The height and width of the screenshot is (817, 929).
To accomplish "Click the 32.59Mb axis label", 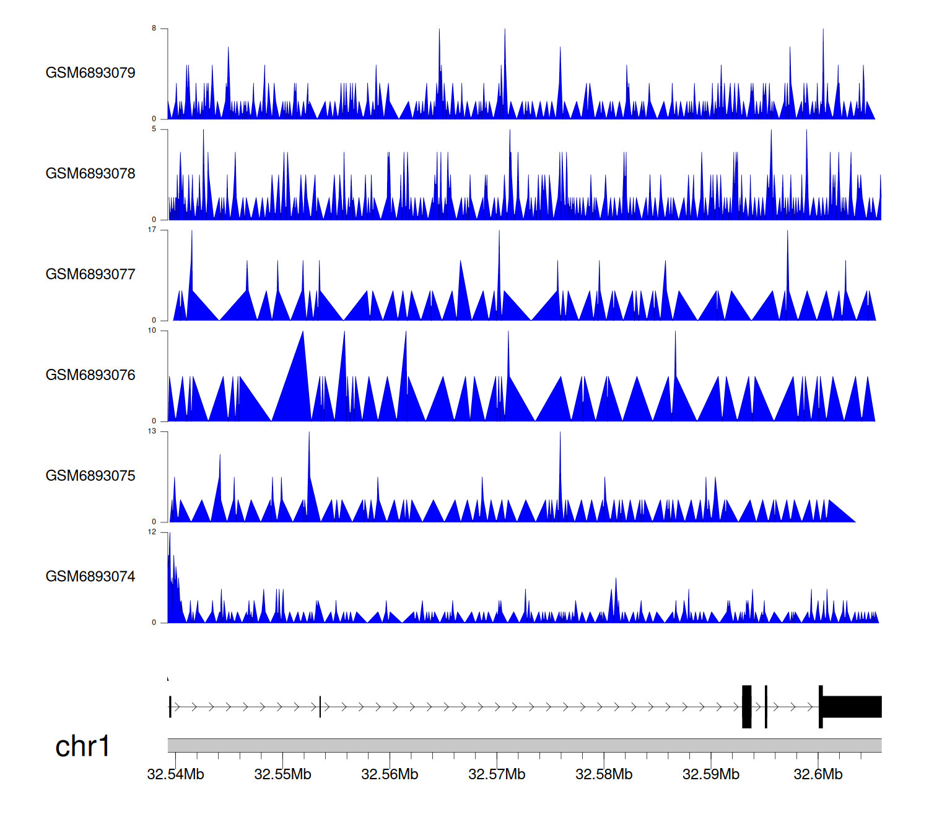I will [x=711, y=774].
